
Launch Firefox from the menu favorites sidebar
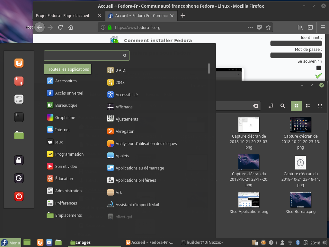coord(19,63)
